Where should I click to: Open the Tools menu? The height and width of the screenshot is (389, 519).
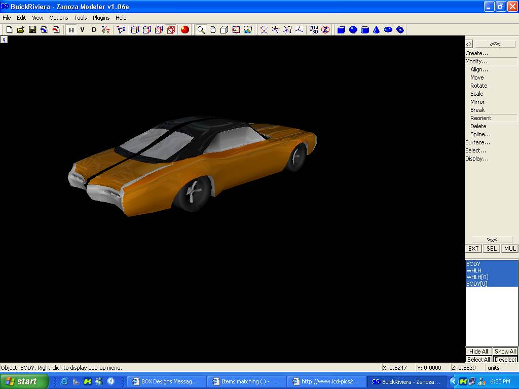pos(81,18)
